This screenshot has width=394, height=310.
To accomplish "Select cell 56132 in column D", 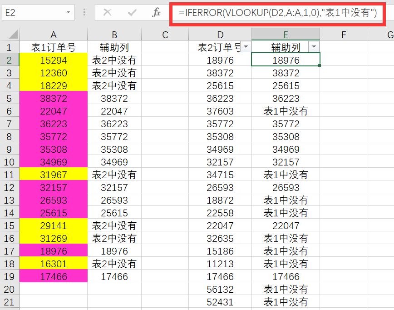I will 220,289.
